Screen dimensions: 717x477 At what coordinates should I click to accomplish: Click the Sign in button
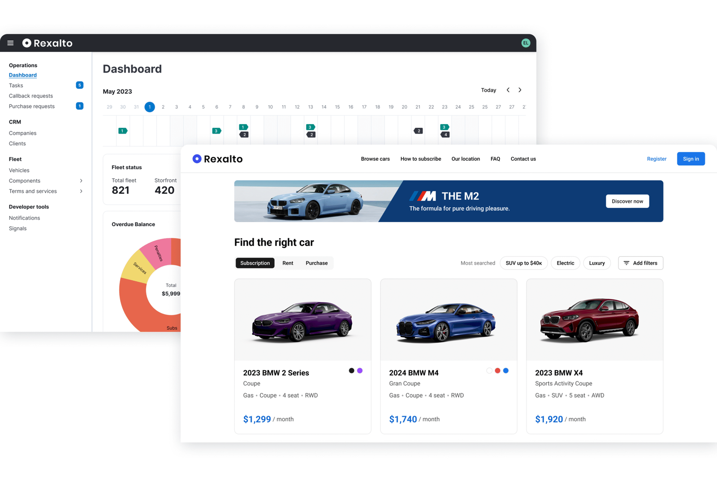[x=691, y=159]
